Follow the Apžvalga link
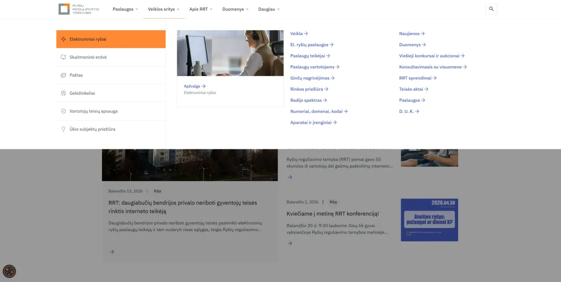 [194, 86]
